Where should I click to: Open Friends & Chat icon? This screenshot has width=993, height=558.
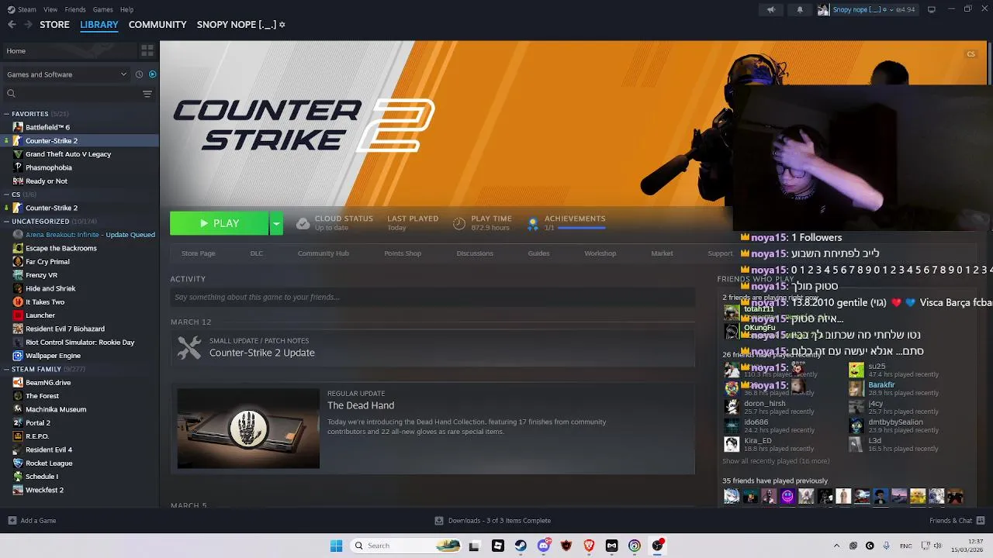point(981,521)
